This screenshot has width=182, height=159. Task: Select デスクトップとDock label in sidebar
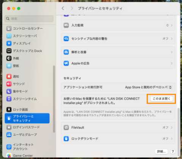coord(28,51)
